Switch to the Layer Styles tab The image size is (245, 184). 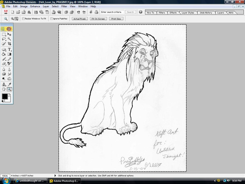[x=188, y=13]
